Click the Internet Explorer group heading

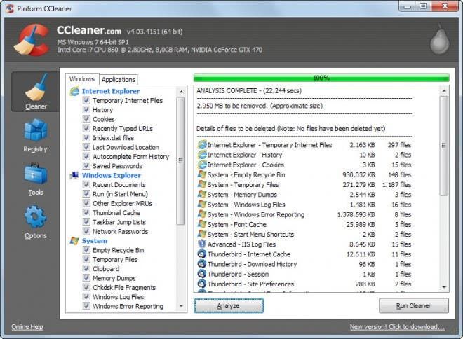pos(111,91)
